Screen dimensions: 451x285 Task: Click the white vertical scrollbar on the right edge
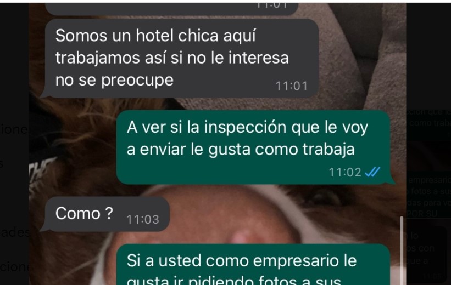(x=402, y=250)
